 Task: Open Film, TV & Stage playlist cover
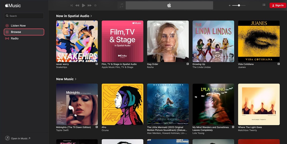pos(123,41)
